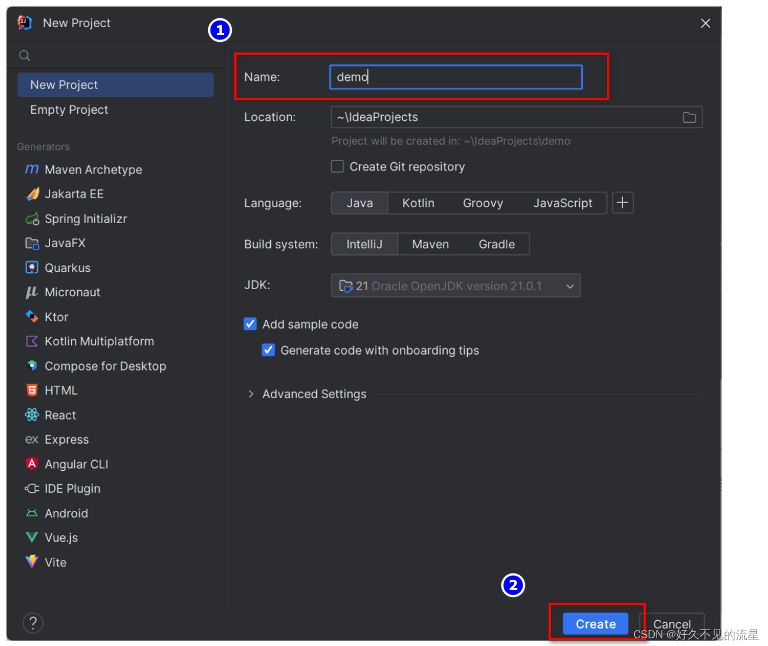
Task: Select the Micronaut generator label
Action: coord(73,292)
